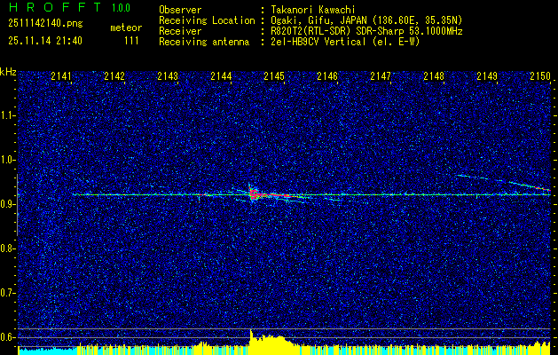
Task: Click the 2141 time marker
Action: [61, 76]
